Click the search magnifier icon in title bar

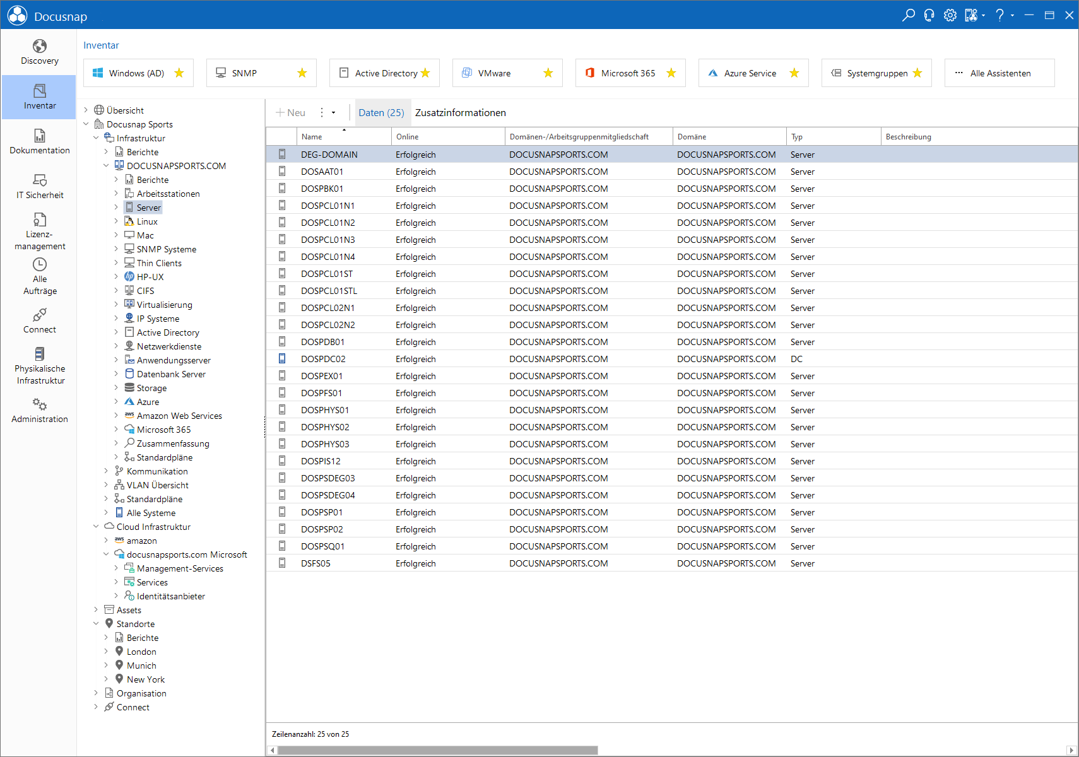[908, 15]
